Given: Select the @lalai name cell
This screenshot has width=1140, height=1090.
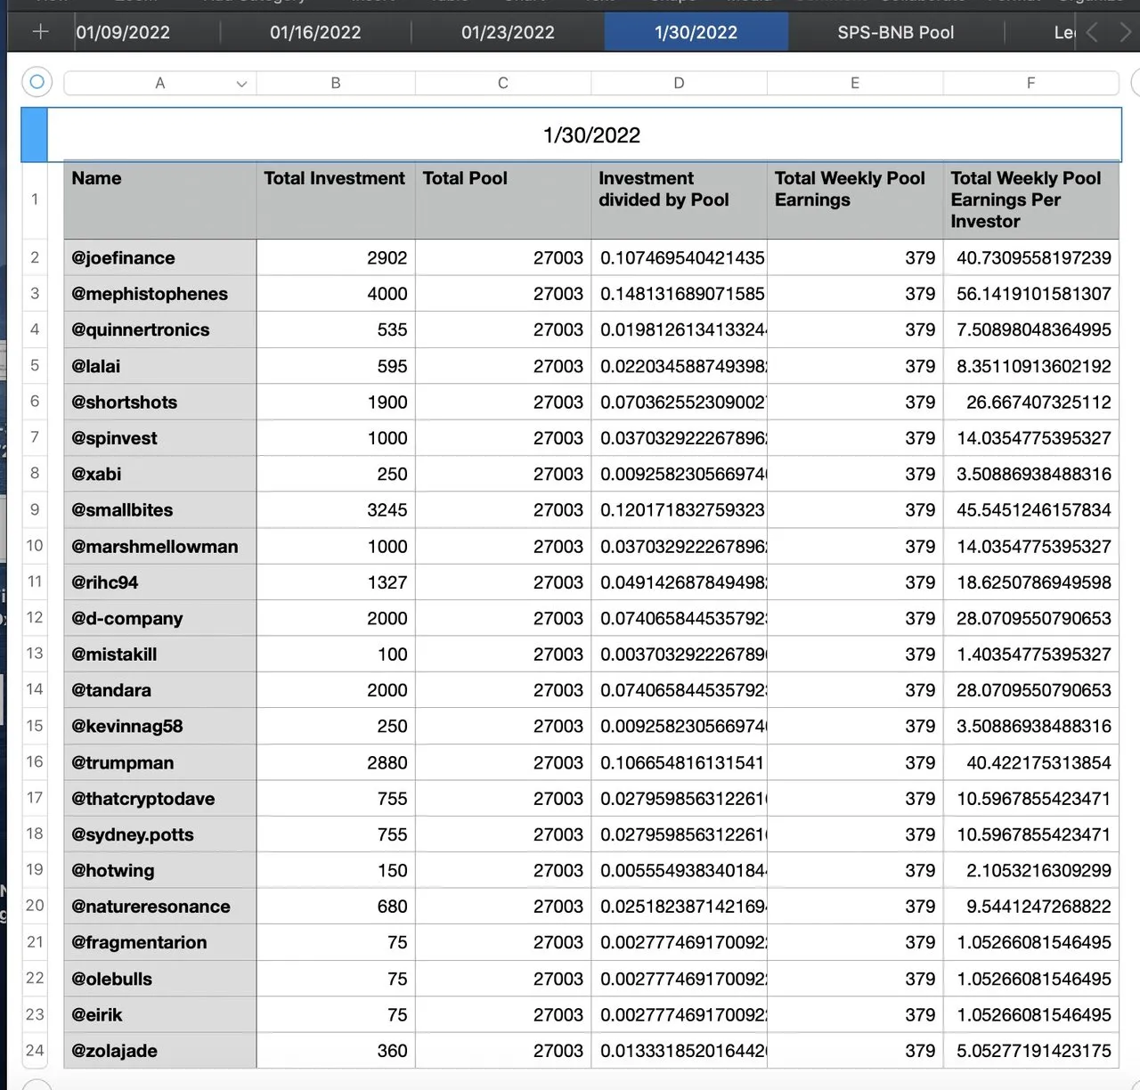Looking at the screenshot, I should point(160,366).
